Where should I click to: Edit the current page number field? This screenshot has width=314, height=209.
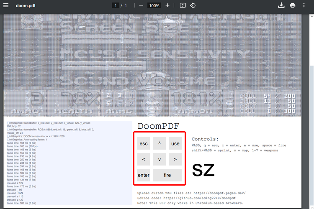coord(116,5)
